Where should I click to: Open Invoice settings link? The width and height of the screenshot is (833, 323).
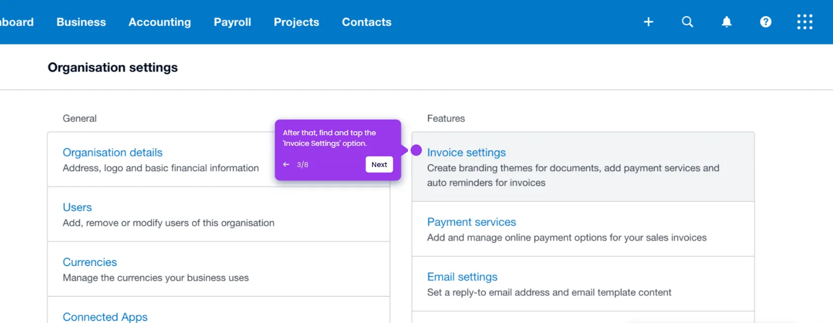(466, 152)
